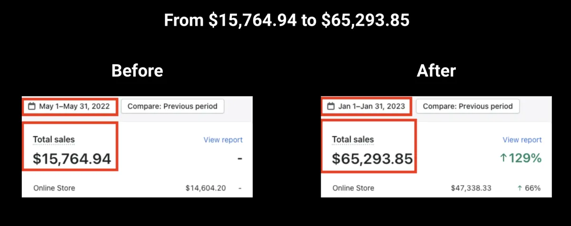Open the May 1–May 31, 2022 date picker
571x226 pixels.
point(70,106)
